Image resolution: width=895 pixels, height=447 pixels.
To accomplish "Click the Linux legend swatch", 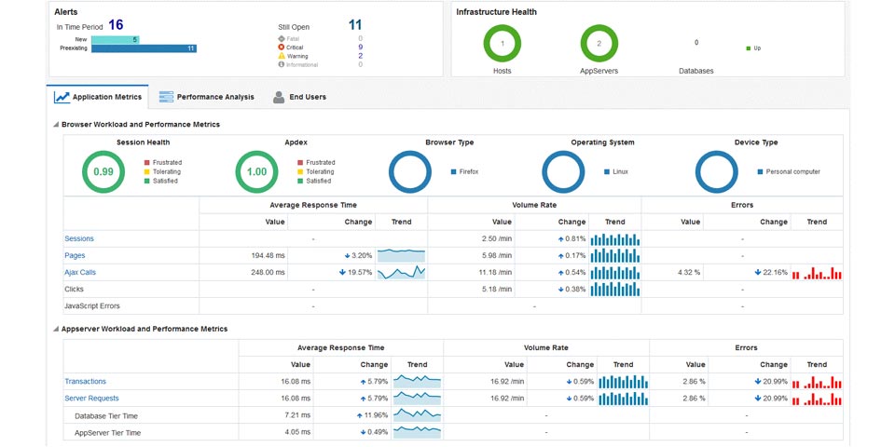I will pyautogui.click(x=607, y=171).
